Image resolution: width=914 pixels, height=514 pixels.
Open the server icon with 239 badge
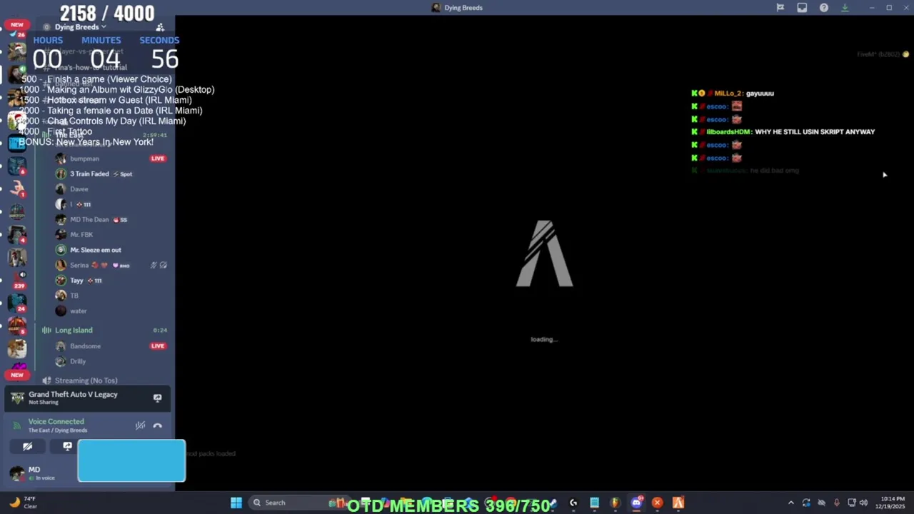tap(17, 279)
